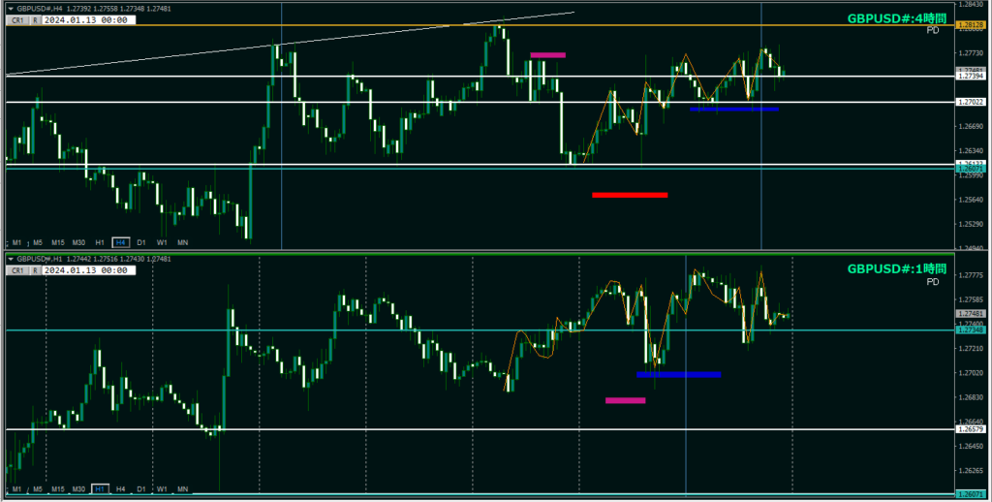Click CR1 button in the H1 chart
This screenshot has width=992, height=502.
pyautogui.click(x=17, y=270)
